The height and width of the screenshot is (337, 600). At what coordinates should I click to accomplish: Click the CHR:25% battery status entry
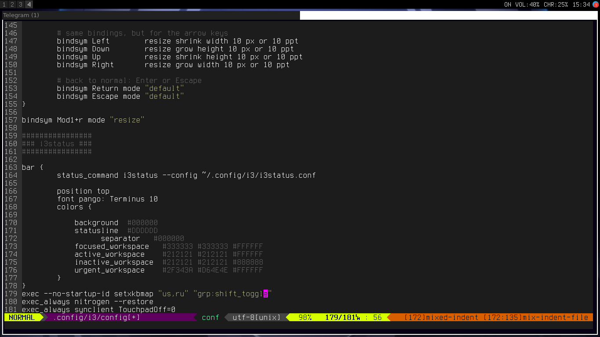[x=556, y=4]
